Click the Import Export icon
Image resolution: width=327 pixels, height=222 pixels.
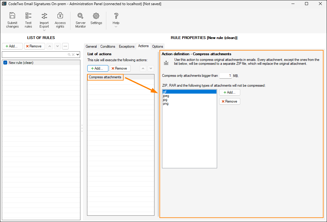coord(44,16)
